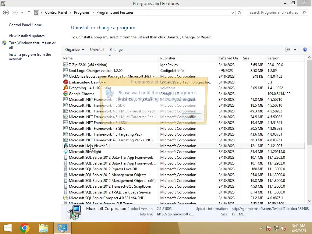Select Control Panel breadcrumb
Viewport: 312px width, 234px height.
click(x=56, y=12)
